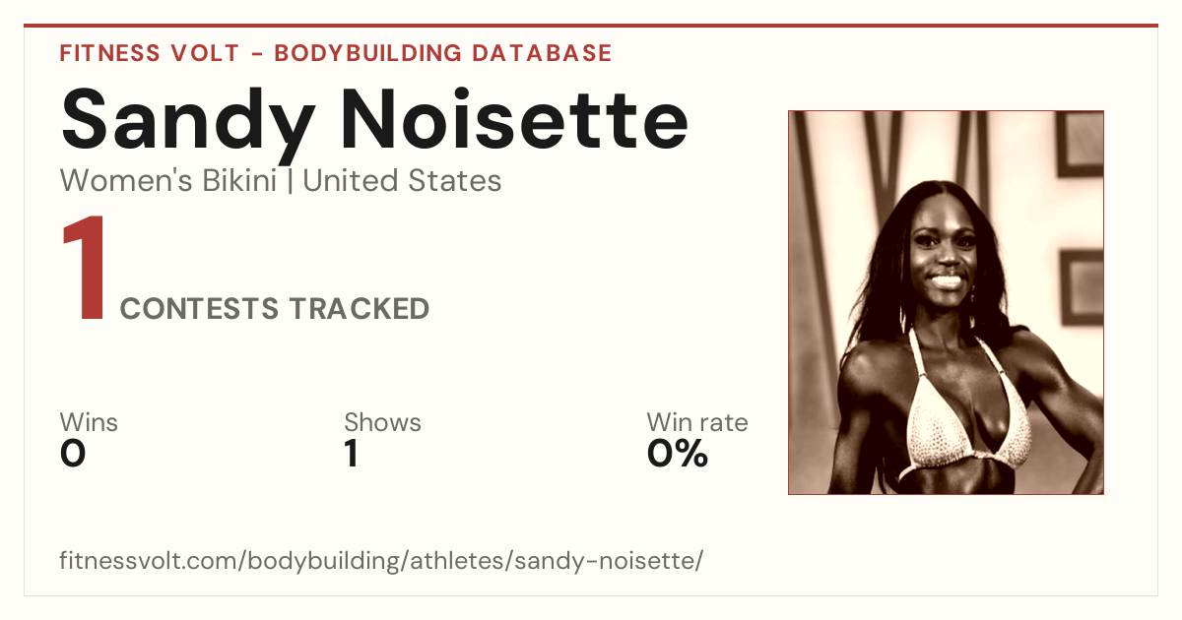Click the BODYBUILDING DATABASE header text
The height and width of the screenshot is (620, 1182).
coord(443,53)
